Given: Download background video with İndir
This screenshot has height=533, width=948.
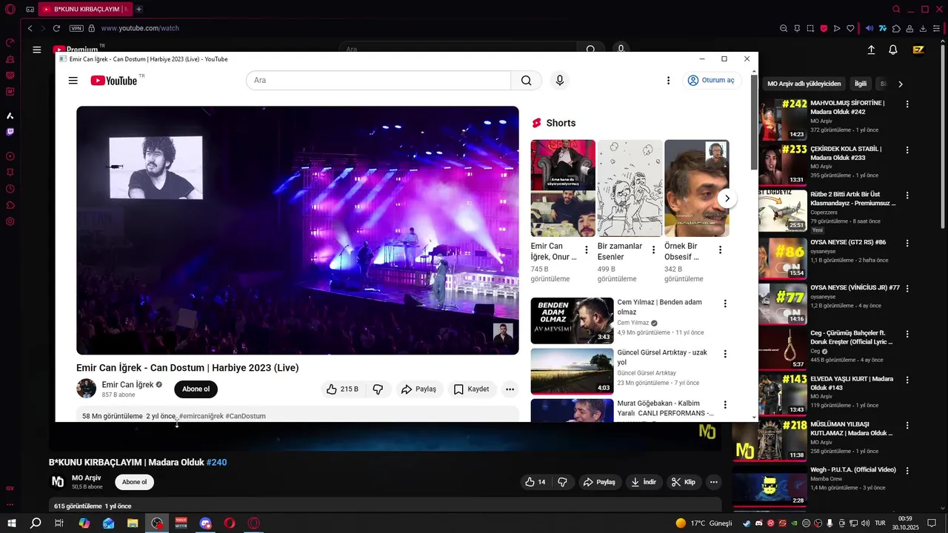Looking at the screenshot, I should click(x=643, y=482).
